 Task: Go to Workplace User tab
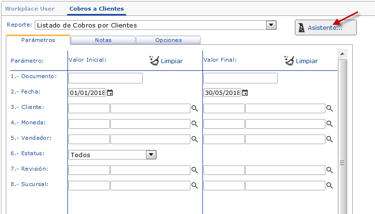[30, 9]
